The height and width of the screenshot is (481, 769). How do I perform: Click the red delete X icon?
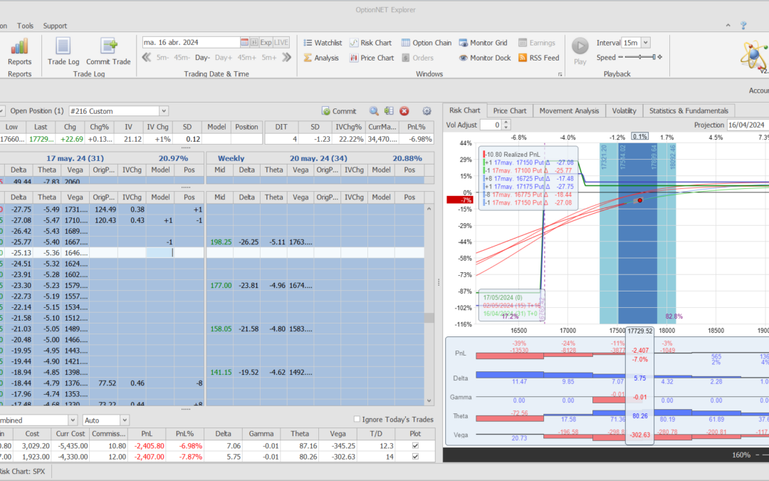click(x=404, y=111)
